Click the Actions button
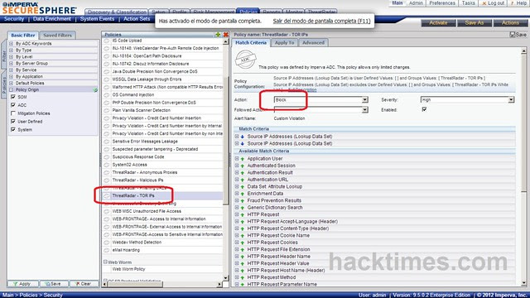Screen dimensions: 530x298 tap(510, 23)
